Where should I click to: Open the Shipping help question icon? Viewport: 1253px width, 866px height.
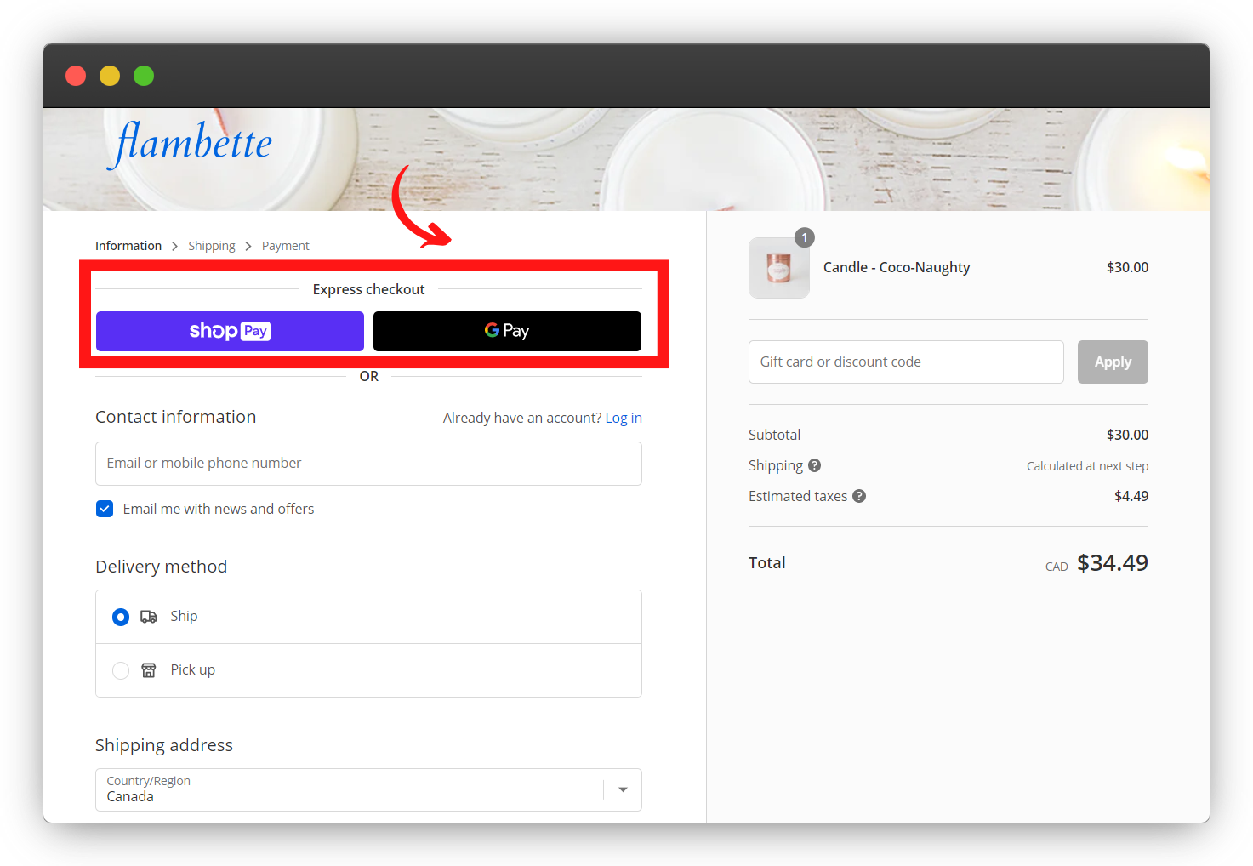[814, 465]
